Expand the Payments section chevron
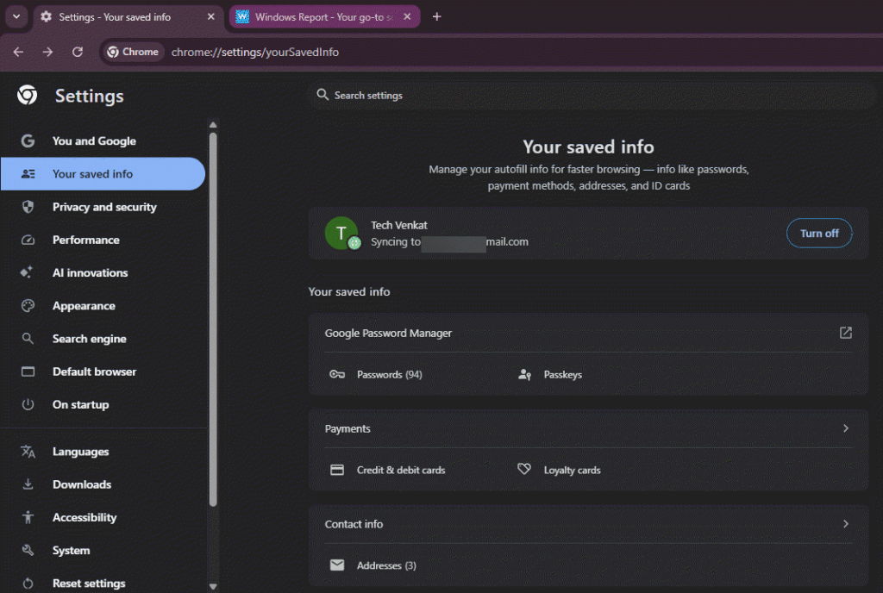Image resolution: width=883 pixels, height=593 pixels. point(845,428)
